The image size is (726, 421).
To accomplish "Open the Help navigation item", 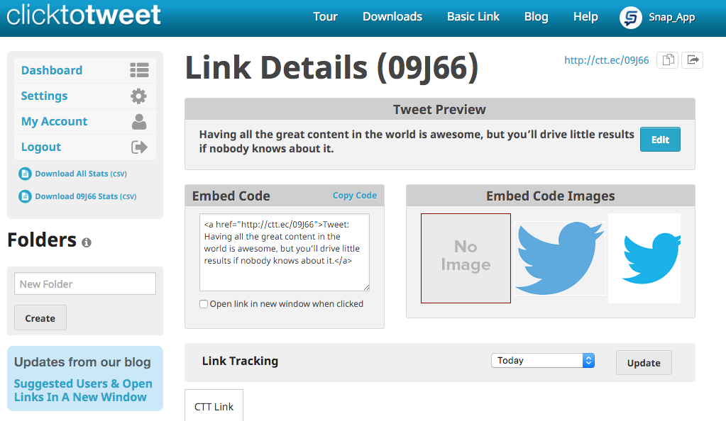I will (x=585, y=16).
